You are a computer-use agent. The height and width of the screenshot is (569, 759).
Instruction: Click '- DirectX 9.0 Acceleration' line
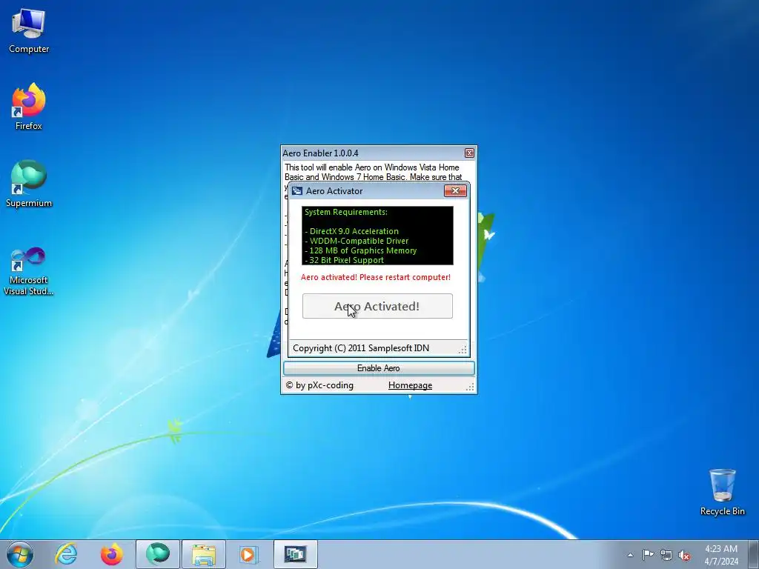pos(351,231)
